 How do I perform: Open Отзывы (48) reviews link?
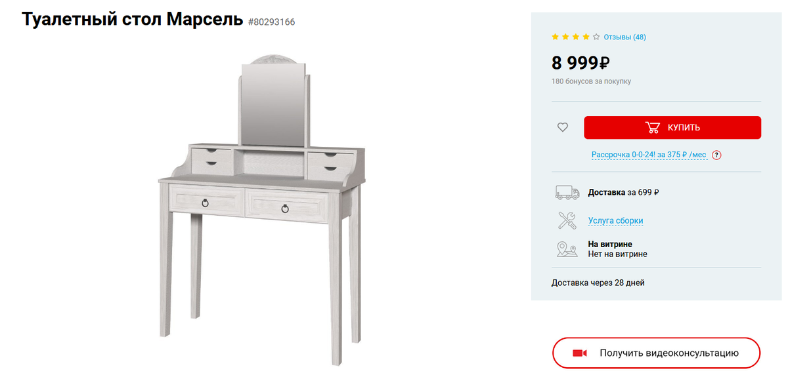(625, 37)
